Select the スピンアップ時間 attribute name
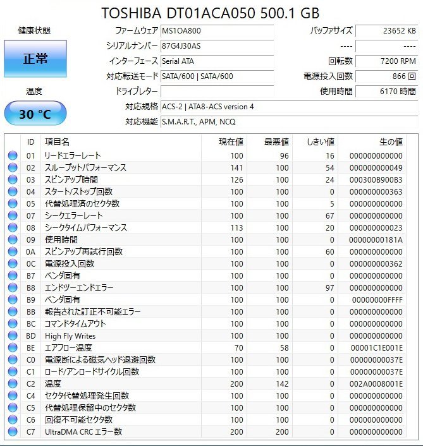 tap(71, 179)
